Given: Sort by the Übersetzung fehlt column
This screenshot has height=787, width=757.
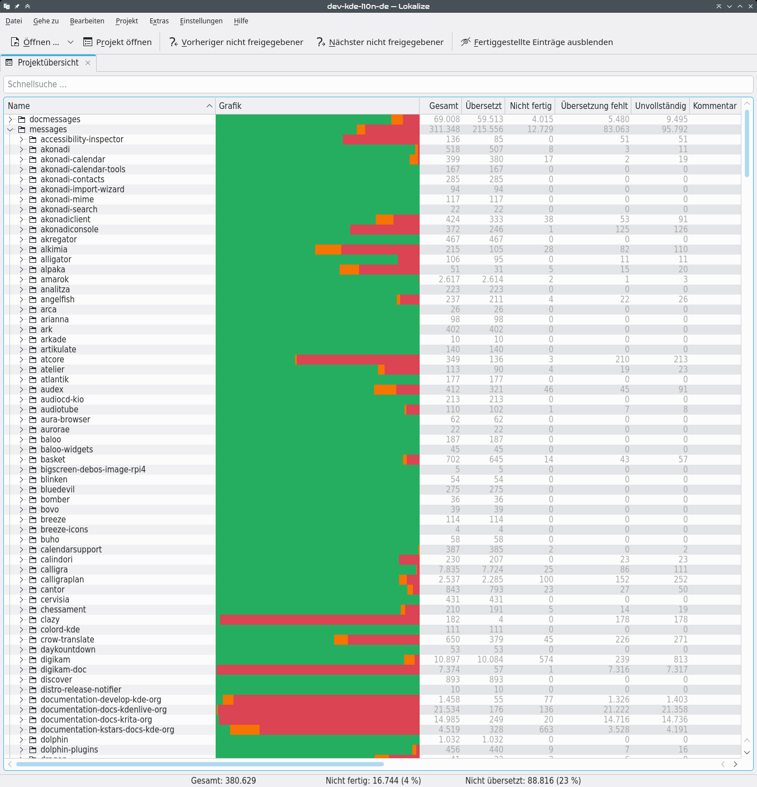Looking at the screenshot, I should point(594,106).
